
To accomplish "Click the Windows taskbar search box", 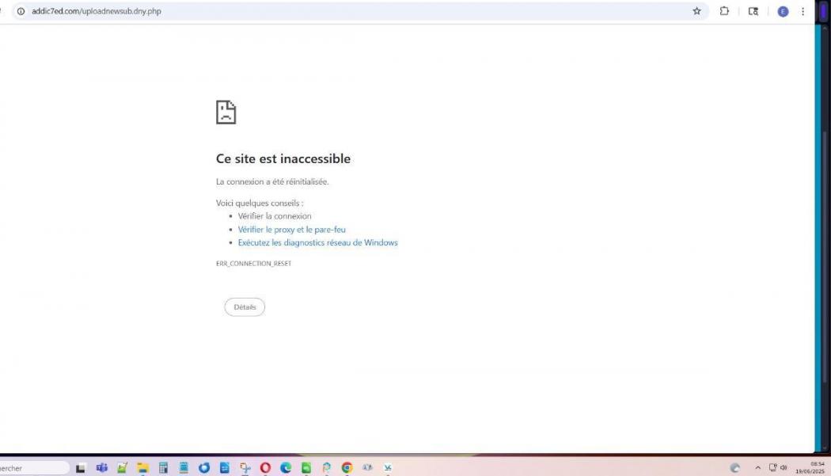I will [32, 468].
